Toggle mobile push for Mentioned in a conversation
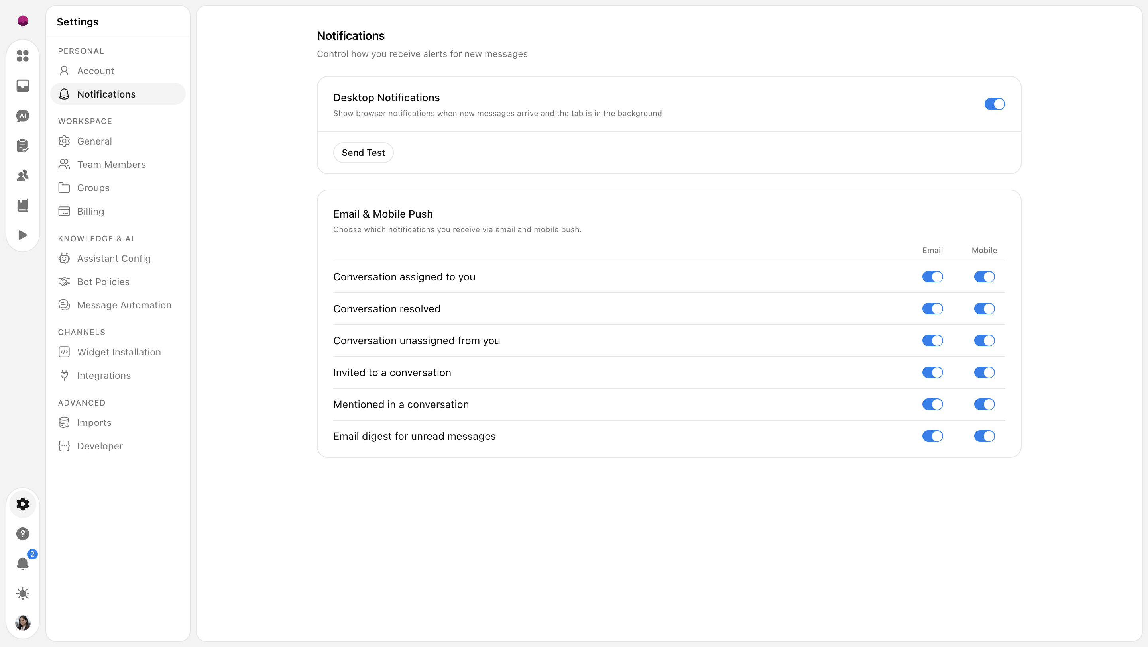The image size is (1148, 647). (984, 404)
